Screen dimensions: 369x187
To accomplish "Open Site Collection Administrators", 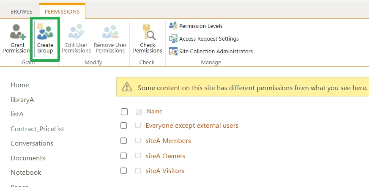I will (216, 52).
